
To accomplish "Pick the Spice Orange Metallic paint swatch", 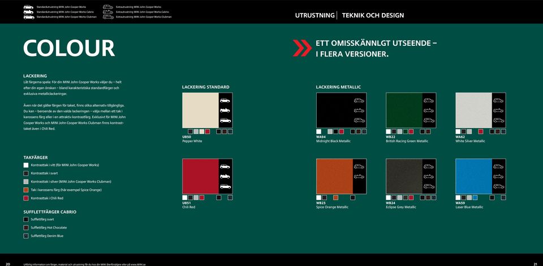I will tap(334, 176).
